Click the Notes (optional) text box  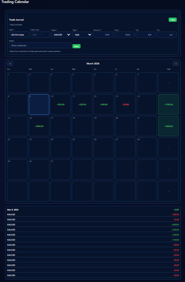point(40,45)
